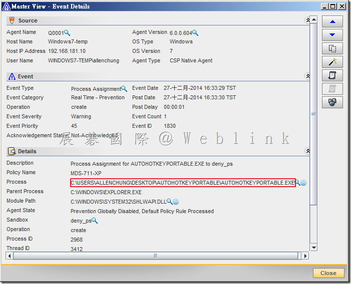
Task: Click the Event Category Real Time - Prevention
Action: point(98,97)
